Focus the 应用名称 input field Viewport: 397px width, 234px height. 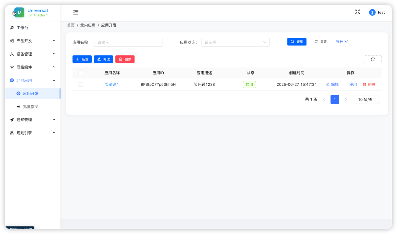pos(128,42)
